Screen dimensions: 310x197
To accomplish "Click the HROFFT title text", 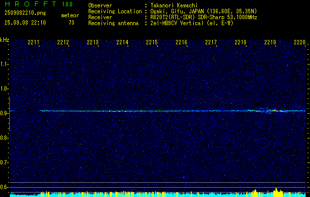I will 30,4.
